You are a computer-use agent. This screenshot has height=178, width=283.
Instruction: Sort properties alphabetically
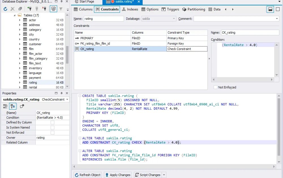[x=12, y=106]
